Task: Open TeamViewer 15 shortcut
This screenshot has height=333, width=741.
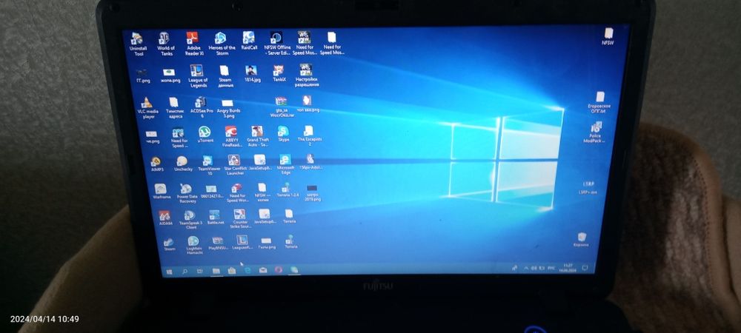Action: point(209,166)
